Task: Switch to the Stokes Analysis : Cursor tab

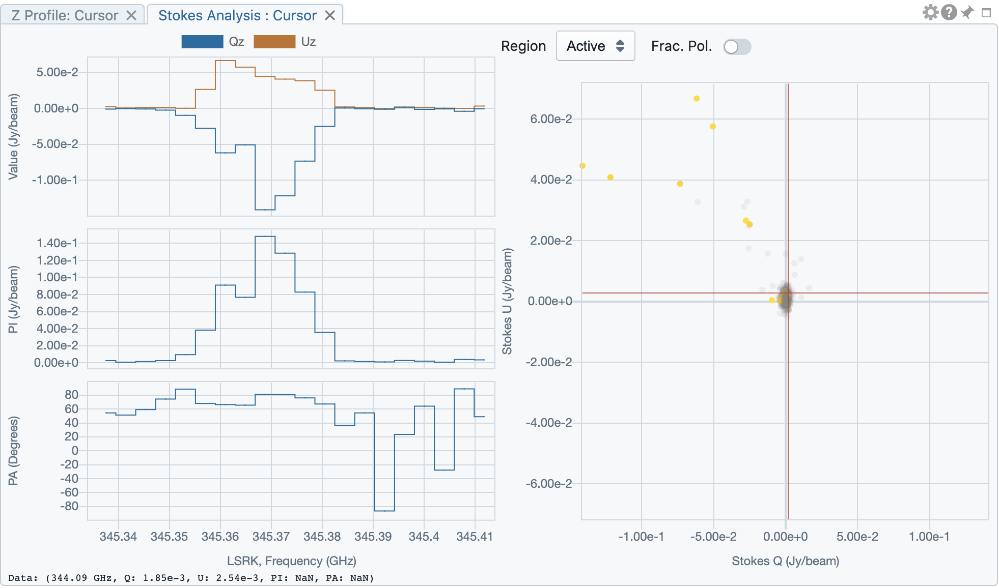Action: tap(237, 15)
